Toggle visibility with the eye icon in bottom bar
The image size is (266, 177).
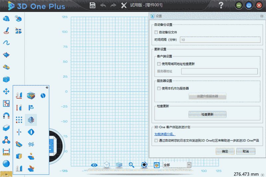click(x=94, y=165)
